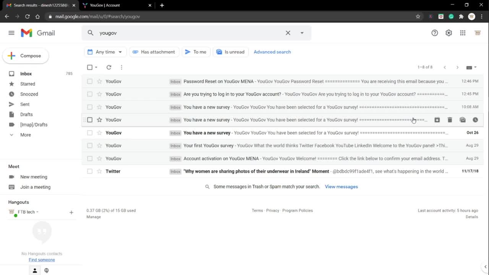Star the Your first YouGov survey email
The height and width of the screenshot is (275, 489).
(99, 146)
